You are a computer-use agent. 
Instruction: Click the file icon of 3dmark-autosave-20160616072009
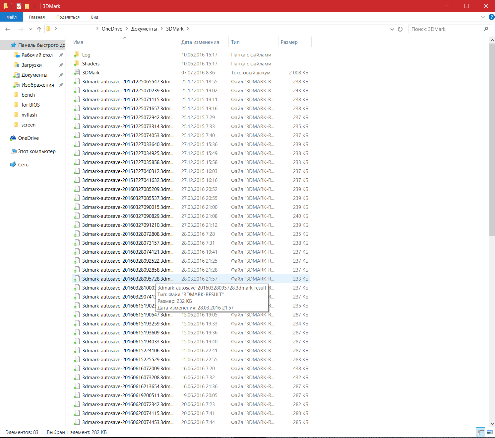[x=77, y=368]
